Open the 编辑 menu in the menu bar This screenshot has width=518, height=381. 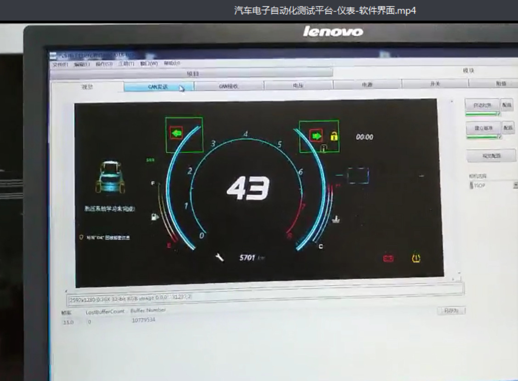(82, 64)
